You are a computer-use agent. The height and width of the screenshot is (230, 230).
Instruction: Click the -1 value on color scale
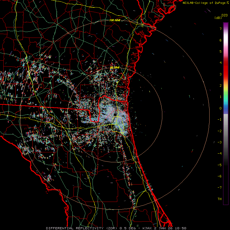pyautogui.click(x=220, y=120)
